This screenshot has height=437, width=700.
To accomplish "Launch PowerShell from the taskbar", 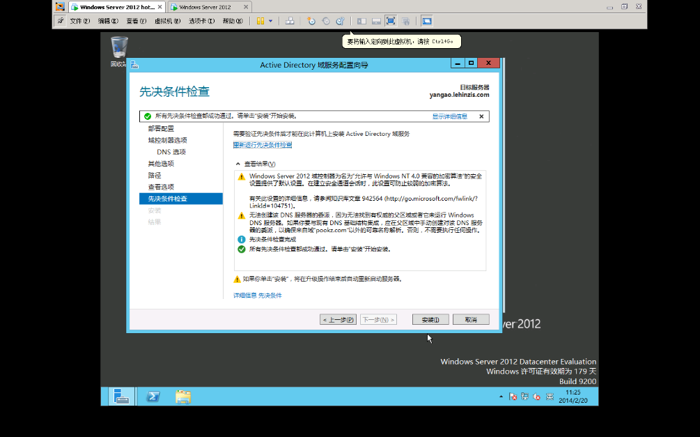I will click(x=153, y=397).
